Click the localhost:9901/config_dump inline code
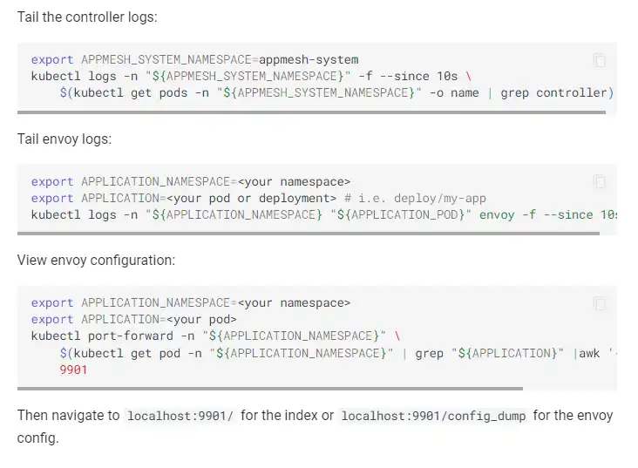The image size is (638, 468). pyautogui.click(x=433, y=417)
